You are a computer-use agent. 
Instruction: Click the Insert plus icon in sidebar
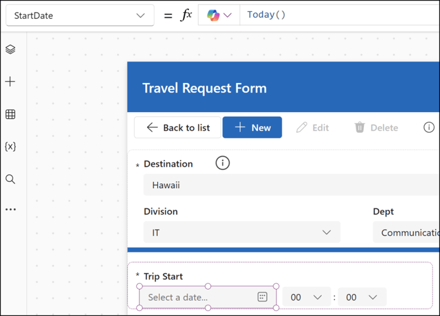[10, 82]
